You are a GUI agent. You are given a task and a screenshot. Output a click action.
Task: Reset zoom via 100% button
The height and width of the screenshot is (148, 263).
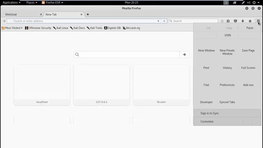[227, 35]
